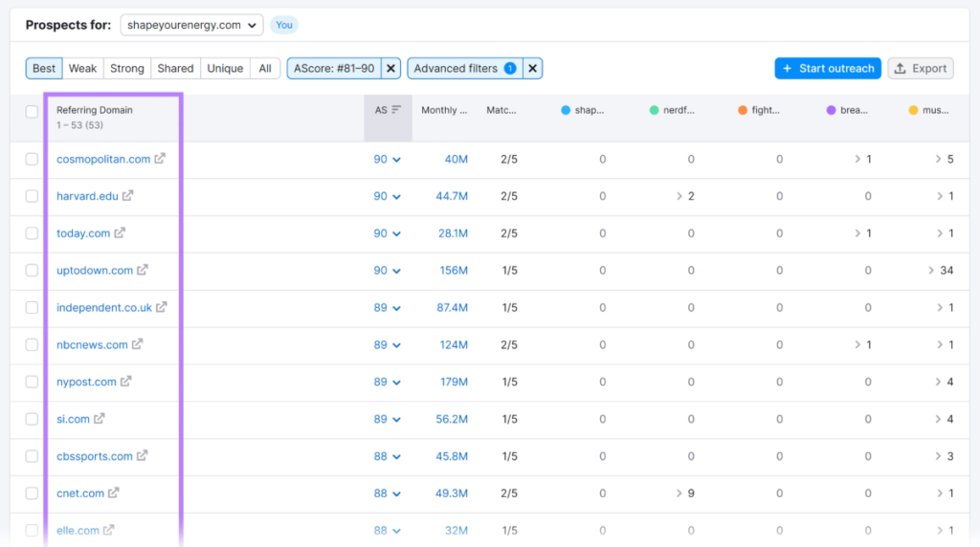Click the Export upload icon
This screenshot has height=547, width=980.
pos(900,69)
